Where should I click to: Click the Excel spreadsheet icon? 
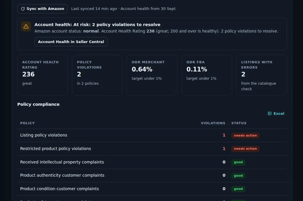point(270,113)
